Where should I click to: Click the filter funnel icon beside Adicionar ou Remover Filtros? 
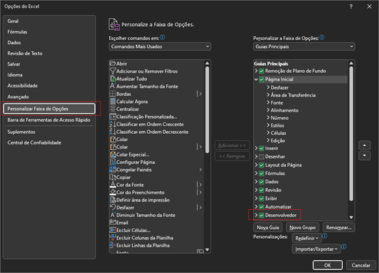click(x=112, y=71)
